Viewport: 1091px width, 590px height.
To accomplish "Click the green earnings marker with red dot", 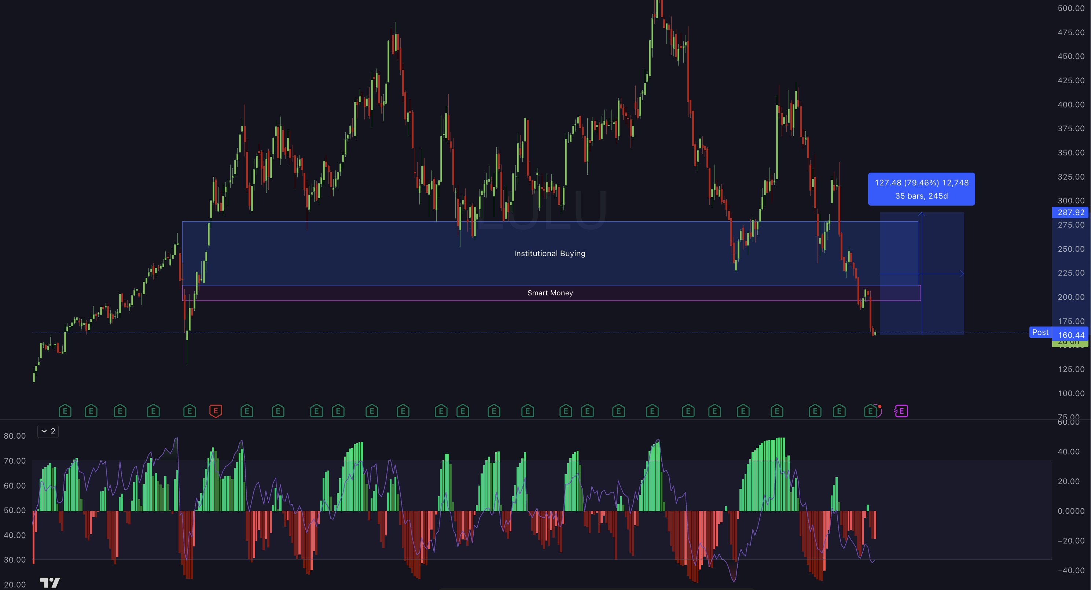I will pyautogui.click(x=871, y=410).
